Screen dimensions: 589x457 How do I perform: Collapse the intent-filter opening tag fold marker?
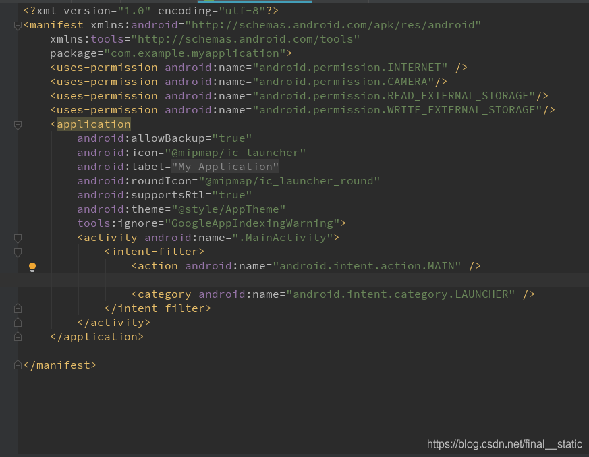pos(18,252)
